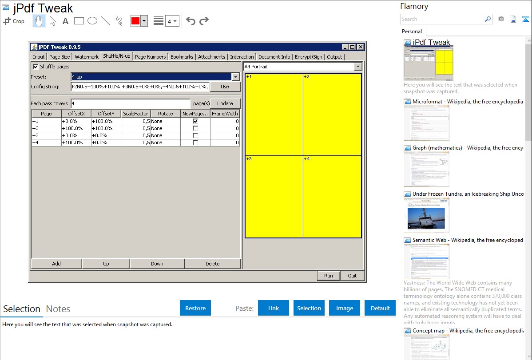
Task: Click the Flamory icon next to jPdf Tweak title
Action: point(5,8)
